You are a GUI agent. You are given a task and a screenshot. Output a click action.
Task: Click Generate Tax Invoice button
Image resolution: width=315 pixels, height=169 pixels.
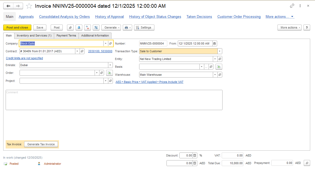[x=41, y=144]
